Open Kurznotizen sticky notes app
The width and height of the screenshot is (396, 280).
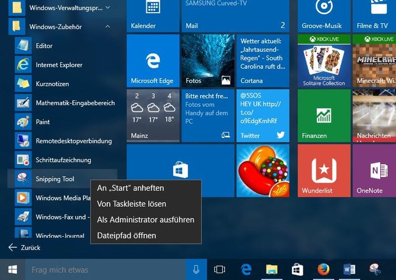[x=62, y=84]
